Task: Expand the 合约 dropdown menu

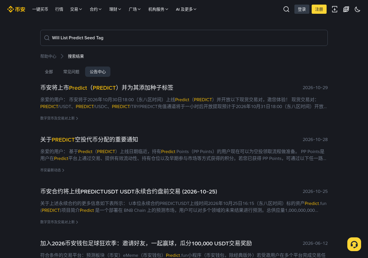Action: (x=96, y=9)
